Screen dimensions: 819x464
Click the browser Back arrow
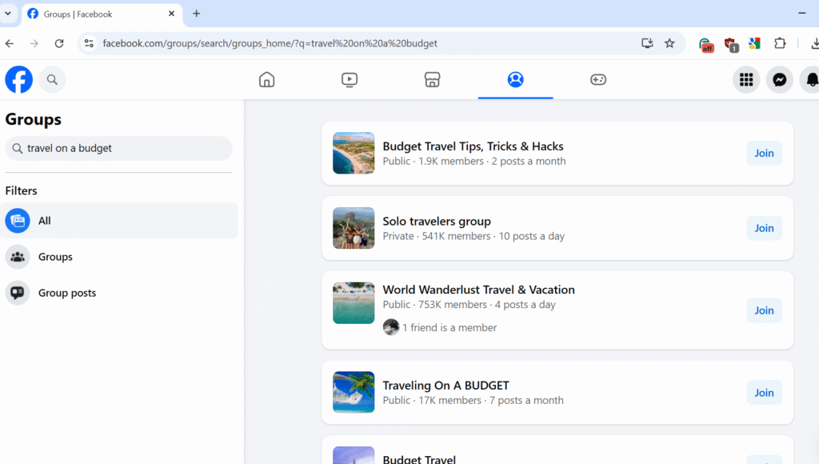coord(10,43)
